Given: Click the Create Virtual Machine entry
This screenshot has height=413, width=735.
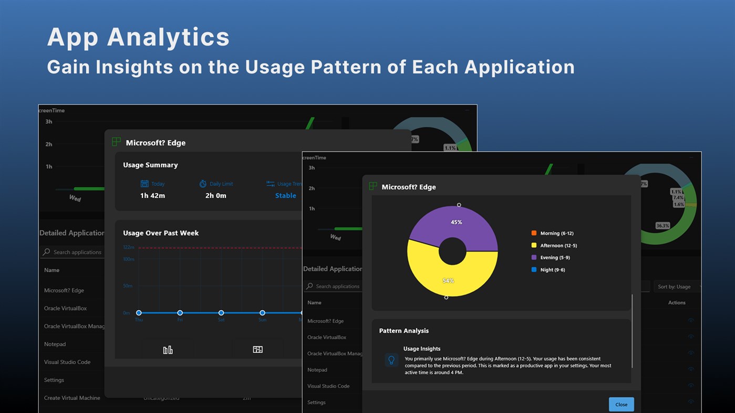Looking at the screenshot, I should (73, 398).
